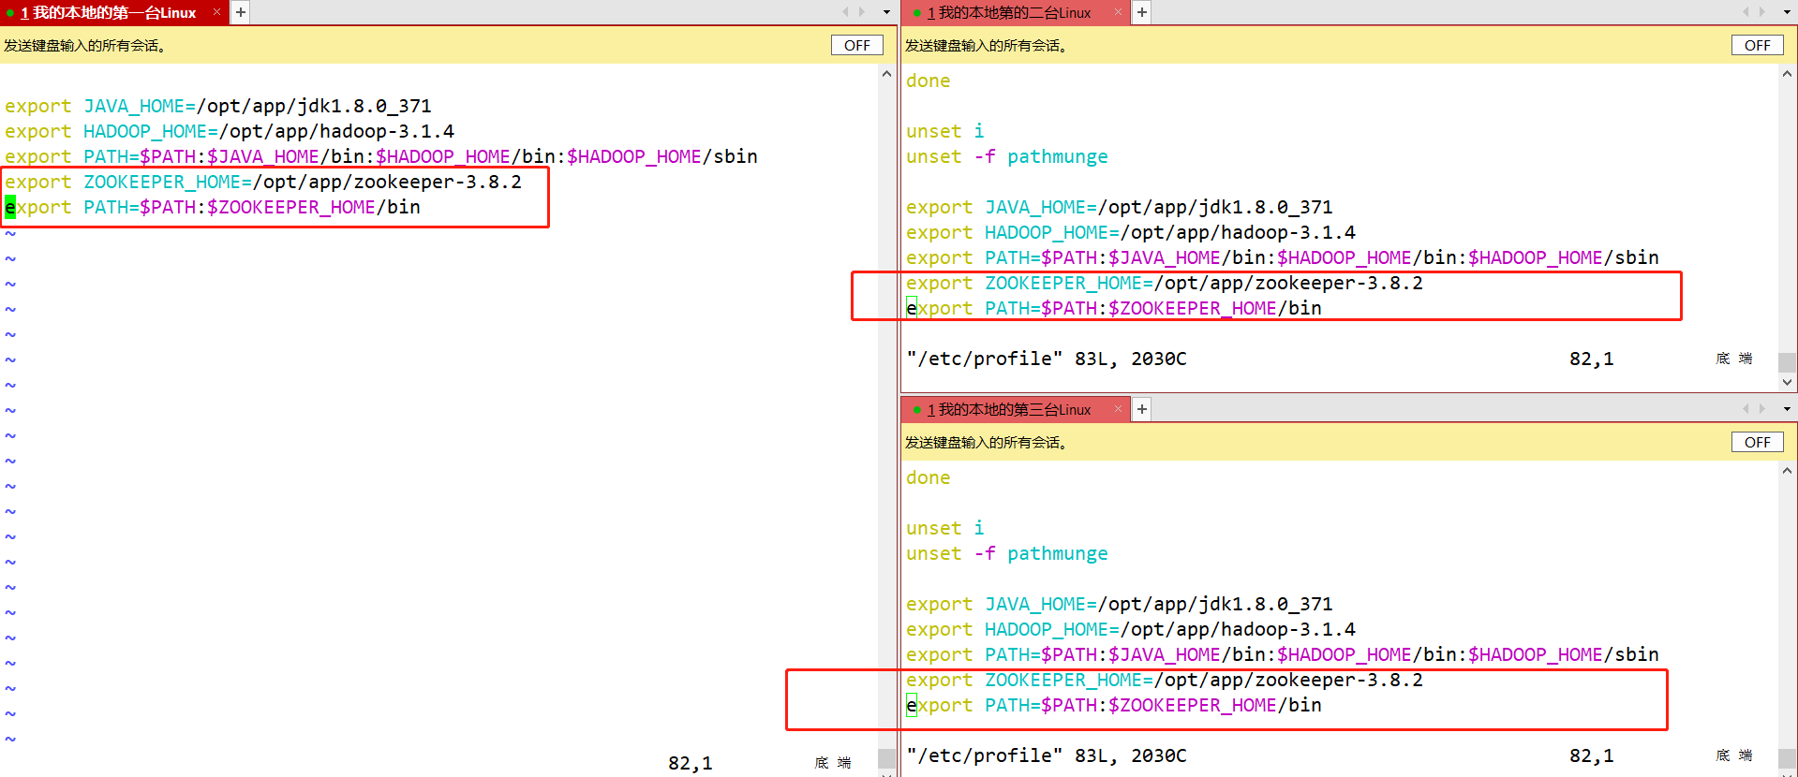Toggle OFF button in third Linux pane

pos(1758,442)
